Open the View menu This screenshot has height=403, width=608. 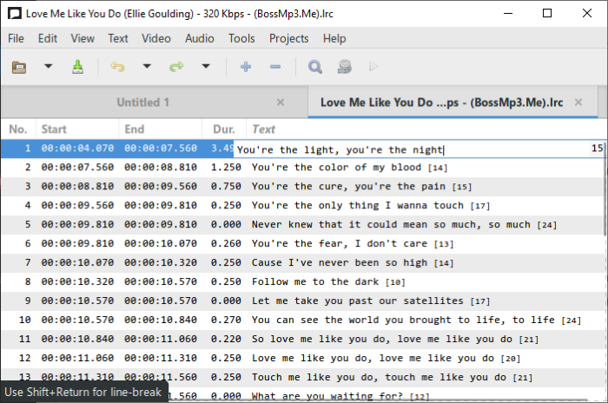coord(83,38)
